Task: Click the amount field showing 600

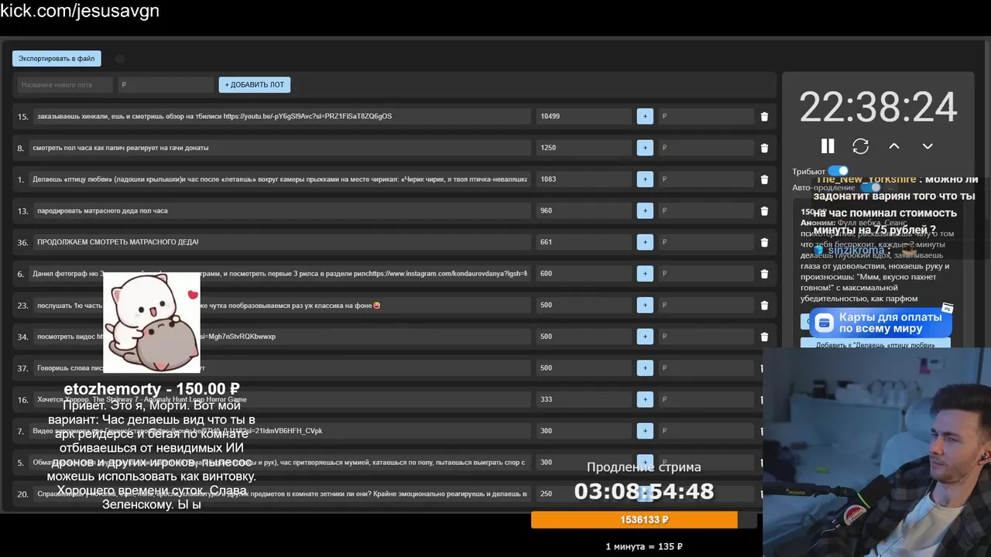Action: pos(585,273)
